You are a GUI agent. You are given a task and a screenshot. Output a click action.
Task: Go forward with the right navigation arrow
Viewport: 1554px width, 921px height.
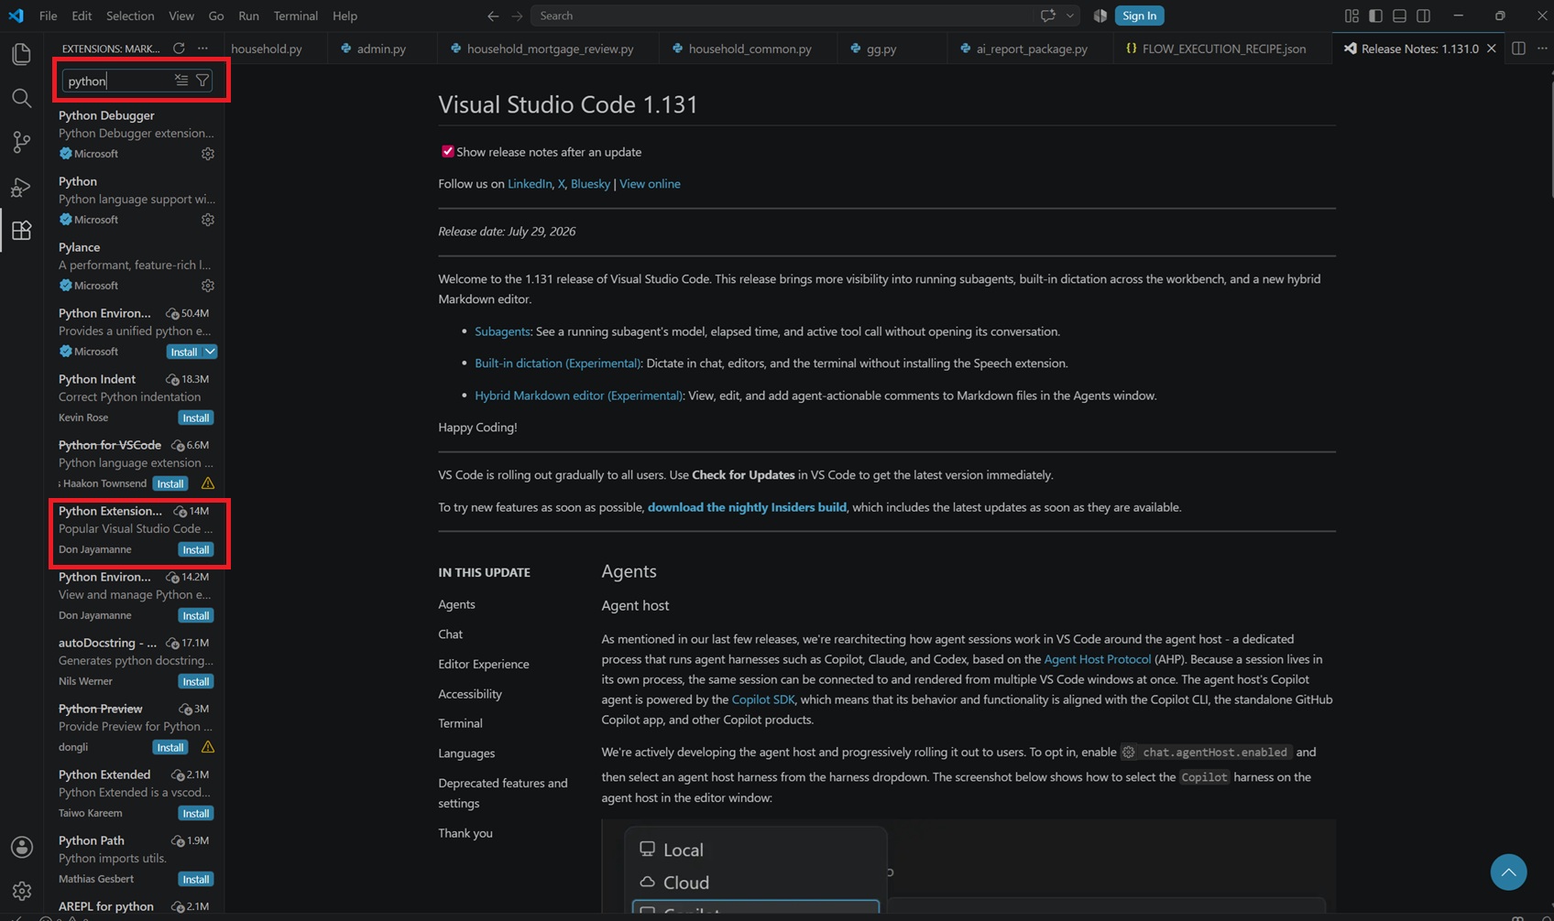point(517,16)
